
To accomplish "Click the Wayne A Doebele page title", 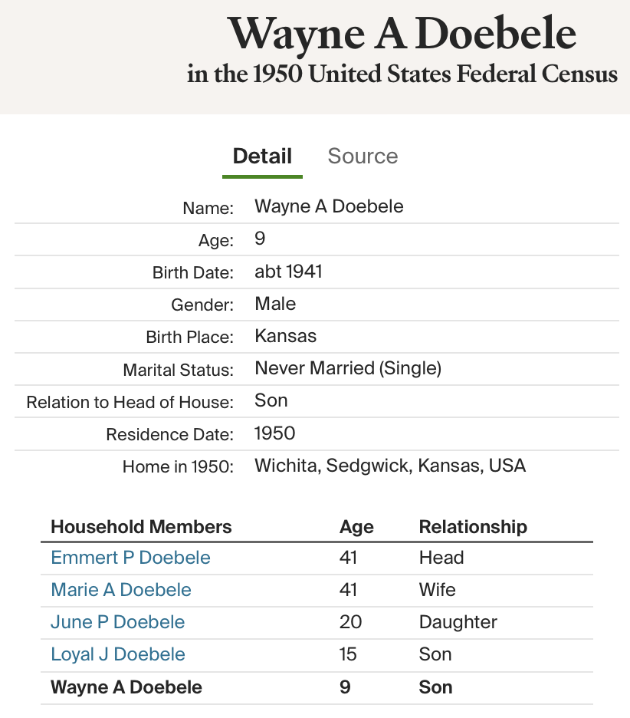I will point(402,35).
